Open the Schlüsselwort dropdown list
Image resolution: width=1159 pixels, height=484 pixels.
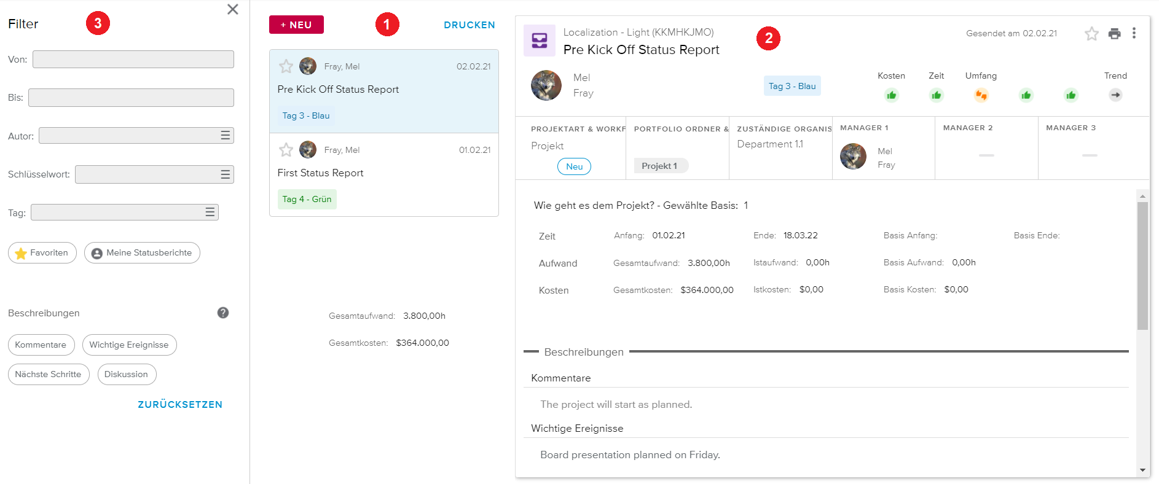click(226, 174)
